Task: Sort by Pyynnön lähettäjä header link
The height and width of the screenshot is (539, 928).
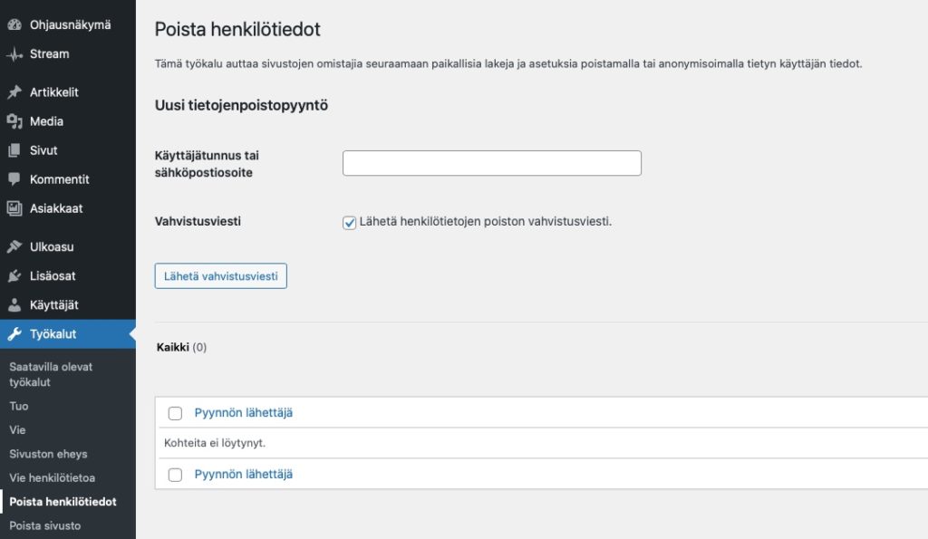Action: coord(243,413)
